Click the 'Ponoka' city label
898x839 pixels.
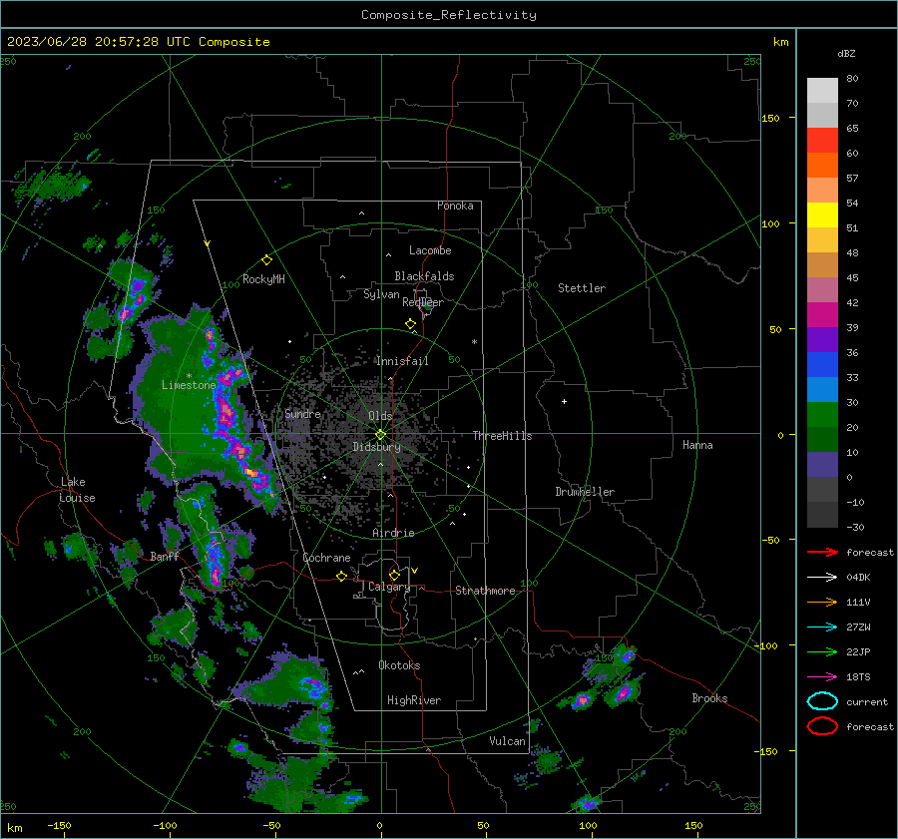coord(455,206)
